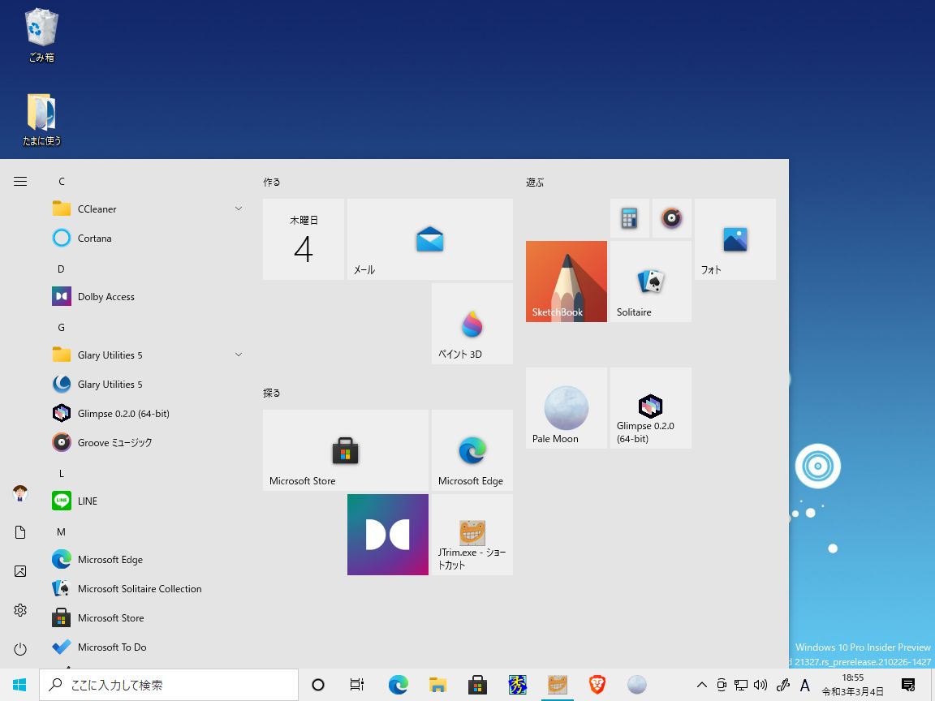The height and width of the screenshot is (701, 935).
Task: Open Groove ミュージック in the app list
Action: pyautogui.click(x=148, y=442)
